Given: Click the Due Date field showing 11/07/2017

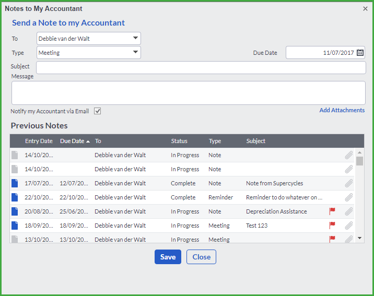Looking at the screenshot, I should [x=325, y=52].
